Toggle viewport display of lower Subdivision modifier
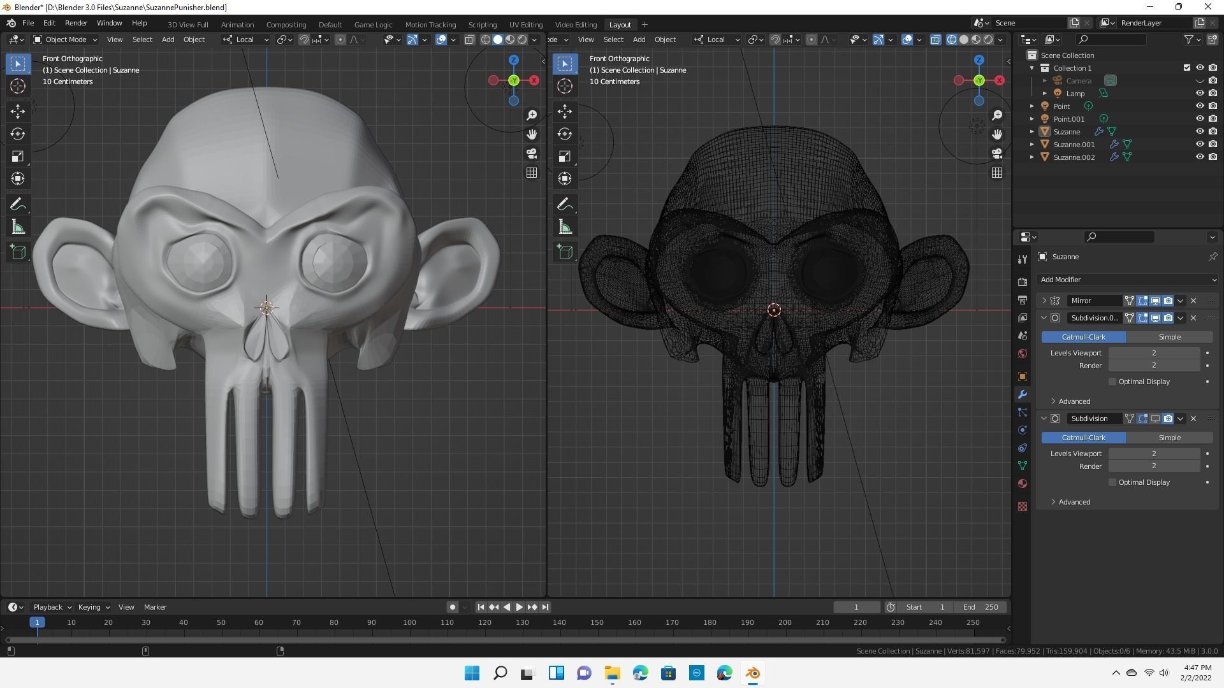The height and width of the screenshot is (688, 1224). coord(1155,419)
